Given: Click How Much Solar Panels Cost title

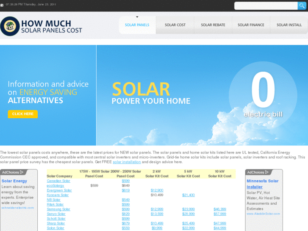Looking at the screenshot, I should tap(51, 27).
